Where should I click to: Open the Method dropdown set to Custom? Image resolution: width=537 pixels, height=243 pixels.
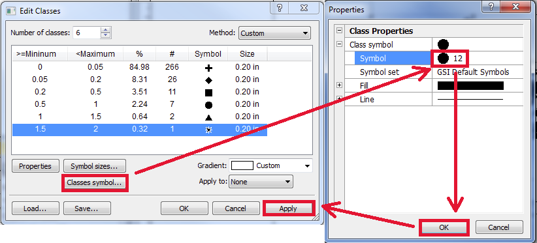[274, 33]
